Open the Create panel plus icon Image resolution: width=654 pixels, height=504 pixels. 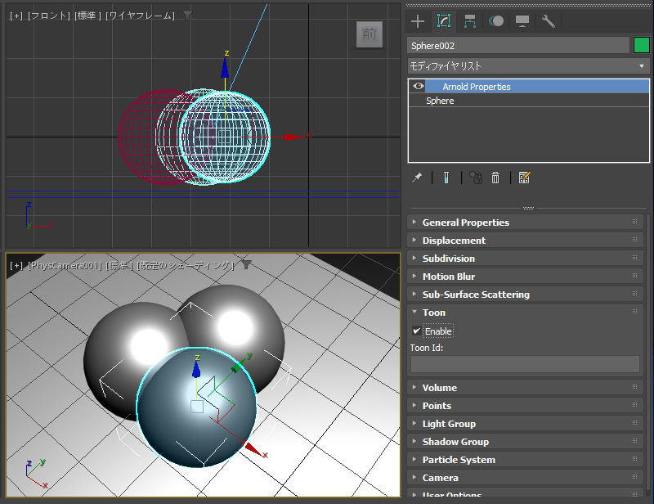(418, 21)
